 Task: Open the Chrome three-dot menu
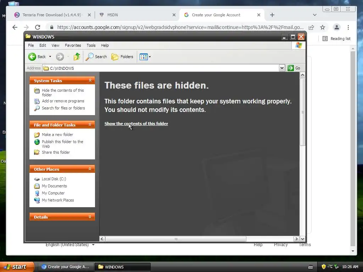[x=348, y=27]
